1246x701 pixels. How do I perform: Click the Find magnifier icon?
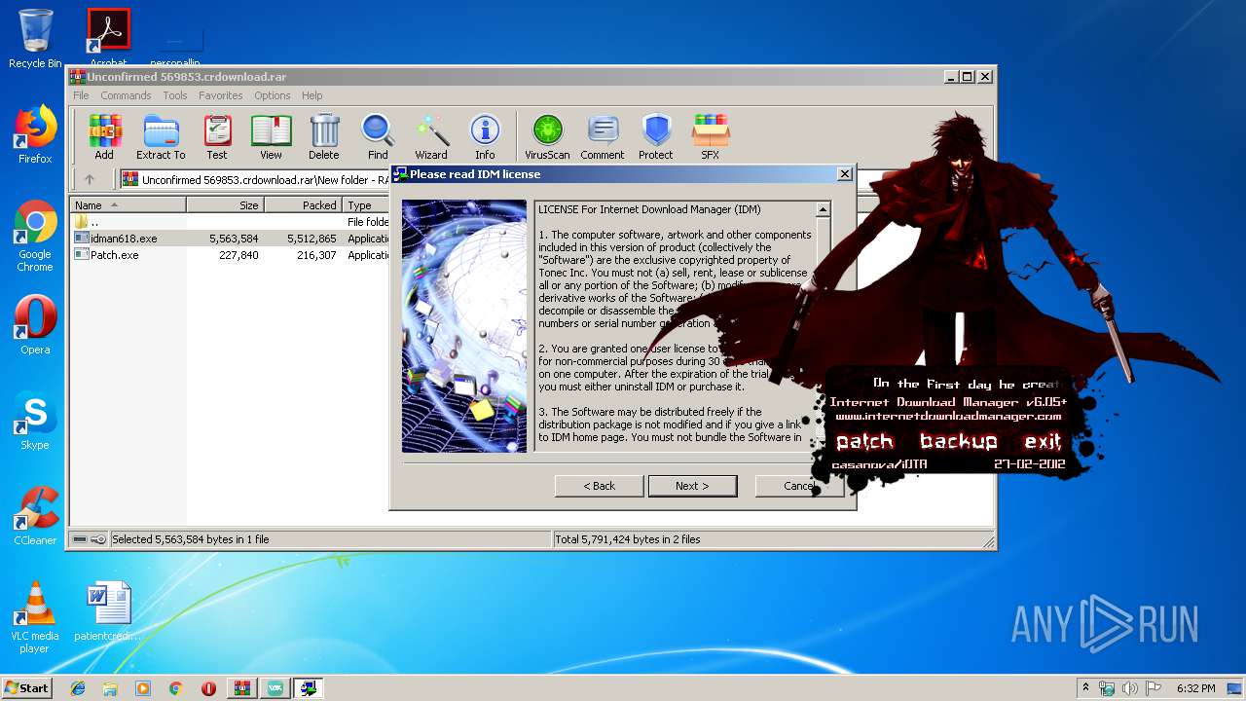[x=378, y=136]
